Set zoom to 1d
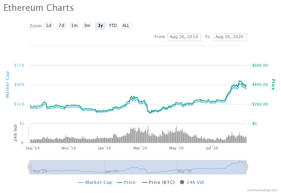The height and width of the screenshot is (193, 281). 48,26
